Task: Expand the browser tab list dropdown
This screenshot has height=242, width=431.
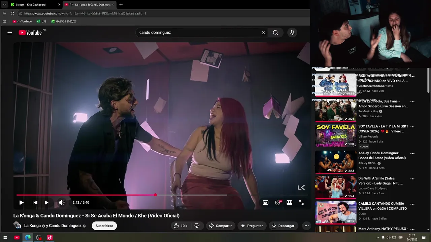Action: (4, 4)
